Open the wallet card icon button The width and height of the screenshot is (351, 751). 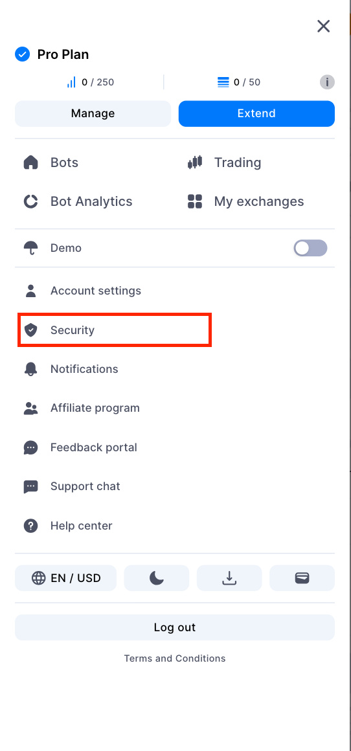click(302, 578)
